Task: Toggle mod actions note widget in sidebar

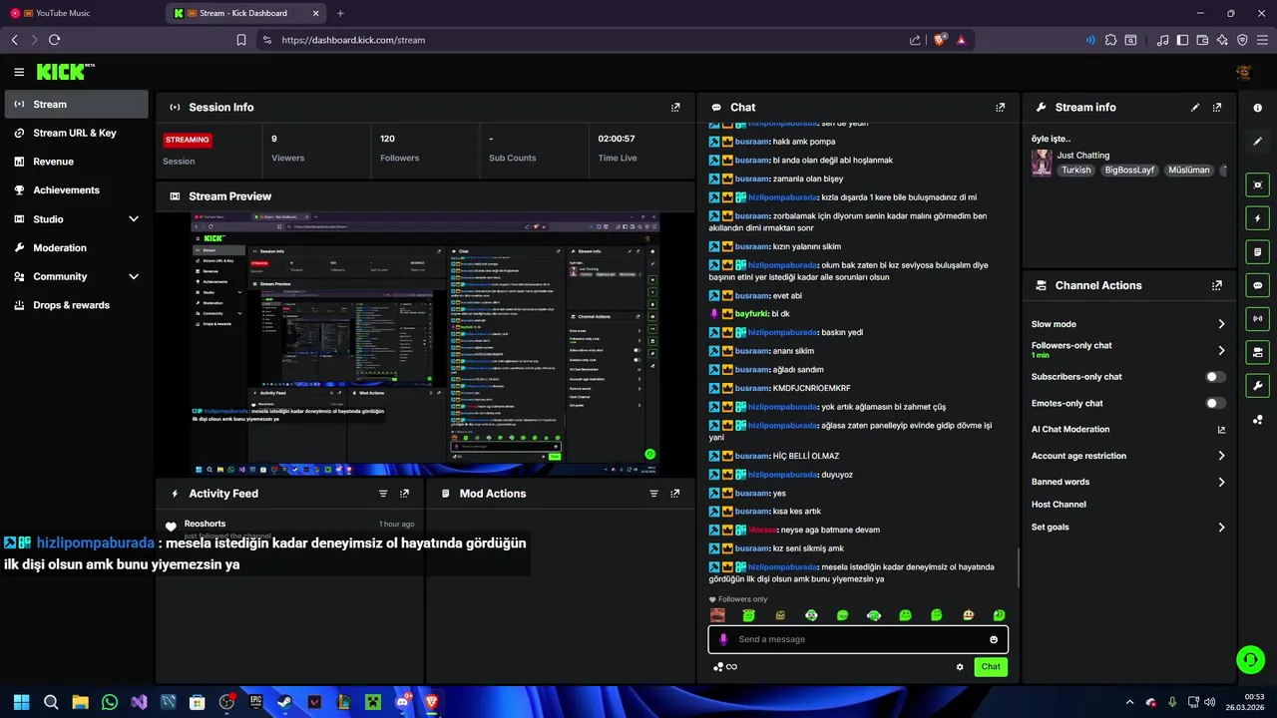Action: point(1257,251)
